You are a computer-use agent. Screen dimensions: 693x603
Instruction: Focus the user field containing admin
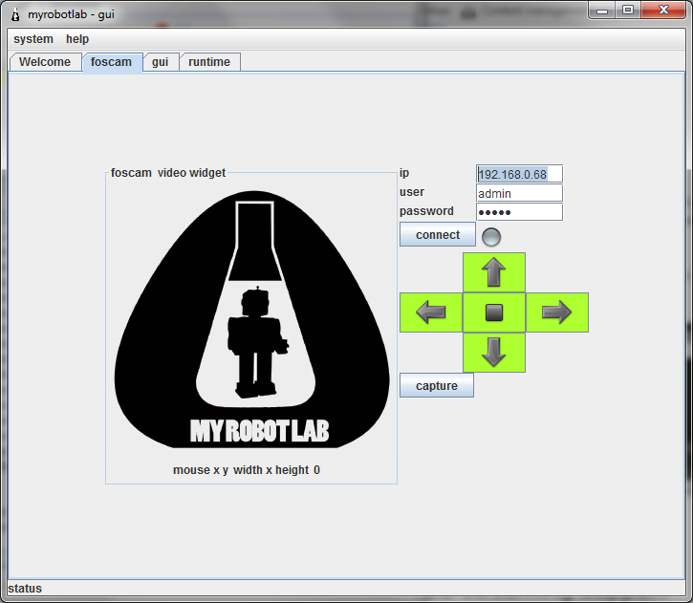pyautogui.click(x=519, y=193)
